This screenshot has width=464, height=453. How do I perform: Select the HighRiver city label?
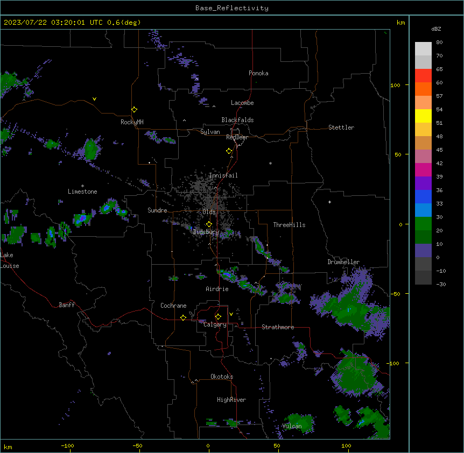[x=231, y=400]
